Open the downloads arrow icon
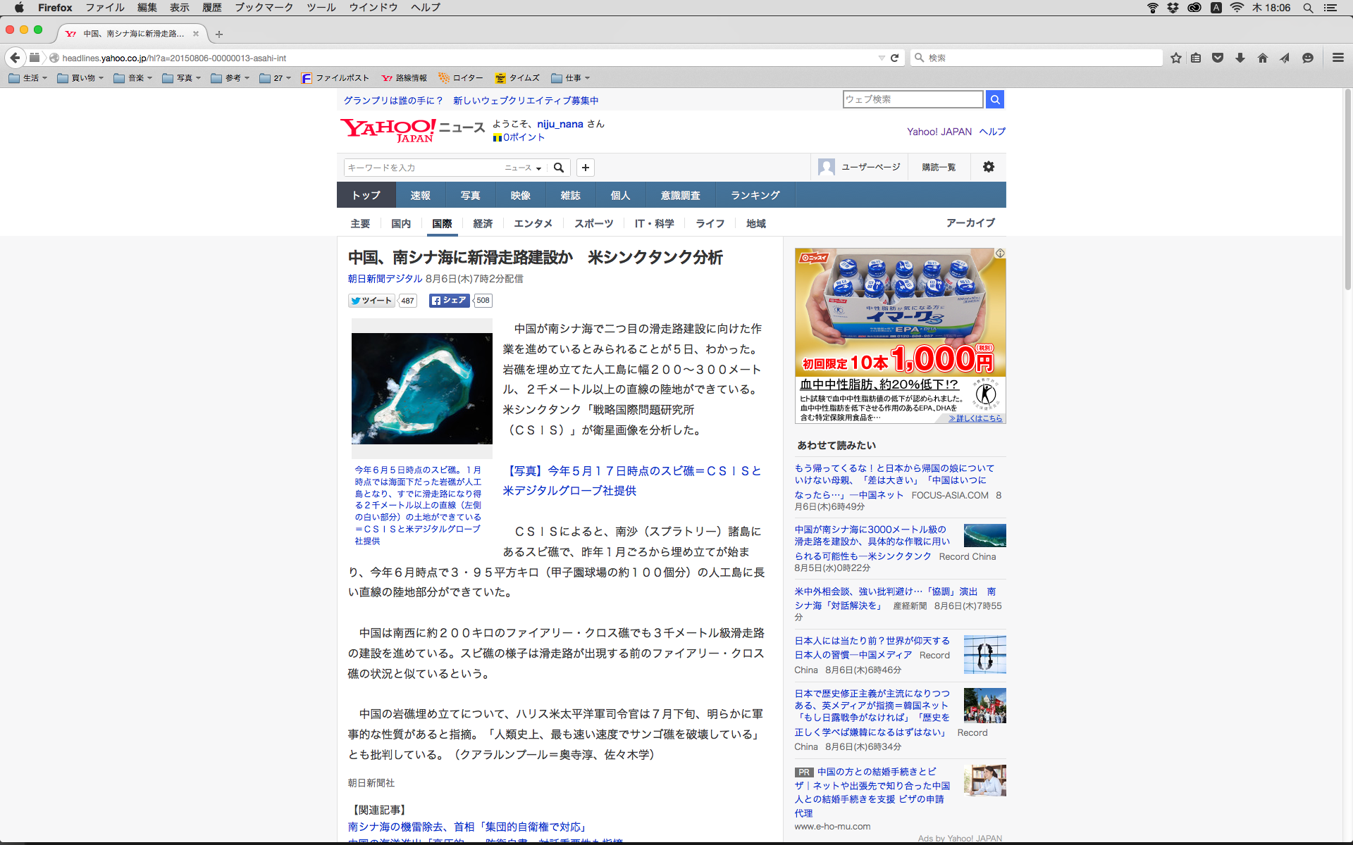This screenshot has width=1353, height=845. click(1240, 58)
